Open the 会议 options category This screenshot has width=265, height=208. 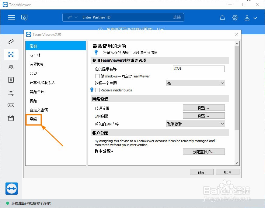56,73
